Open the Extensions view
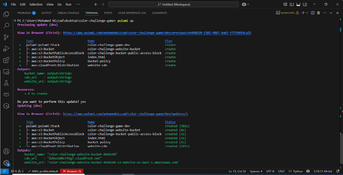Viewport: 343px width, 175px height. coord(6,60)
